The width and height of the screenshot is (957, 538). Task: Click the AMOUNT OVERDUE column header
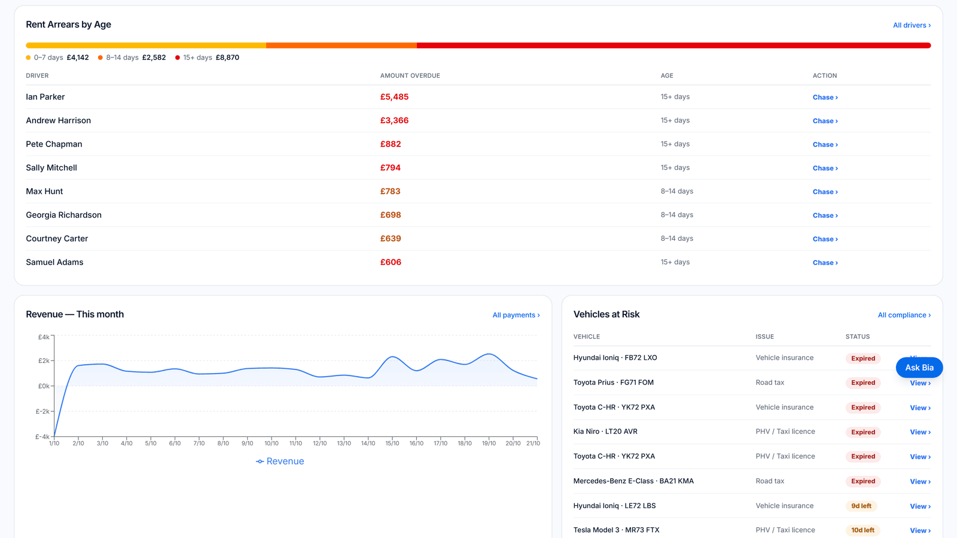point(410,76)
